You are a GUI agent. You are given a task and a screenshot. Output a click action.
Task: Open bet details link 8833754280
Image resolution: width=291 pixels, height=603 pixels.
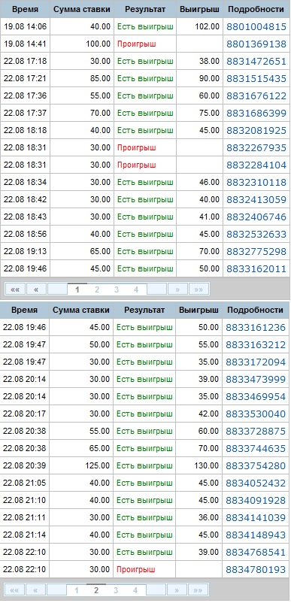click(x=256, y=466)
